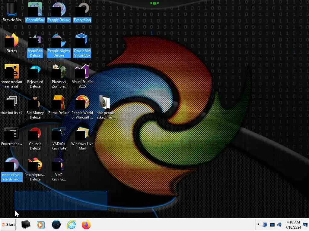Select the Zuma Deluxe shortcut
The image size is (309, 231).
pos(59,105)
